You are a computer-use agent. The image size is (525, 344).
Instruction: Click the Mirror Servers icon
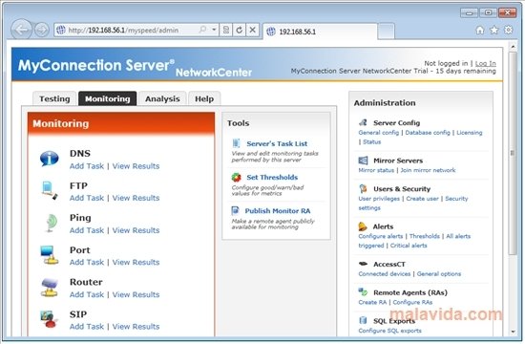tap(363, 161)
